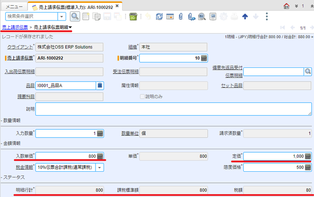Screen dimensions: 314x197
Task: Click the green trash delete icon
Action: coord(133,16)
